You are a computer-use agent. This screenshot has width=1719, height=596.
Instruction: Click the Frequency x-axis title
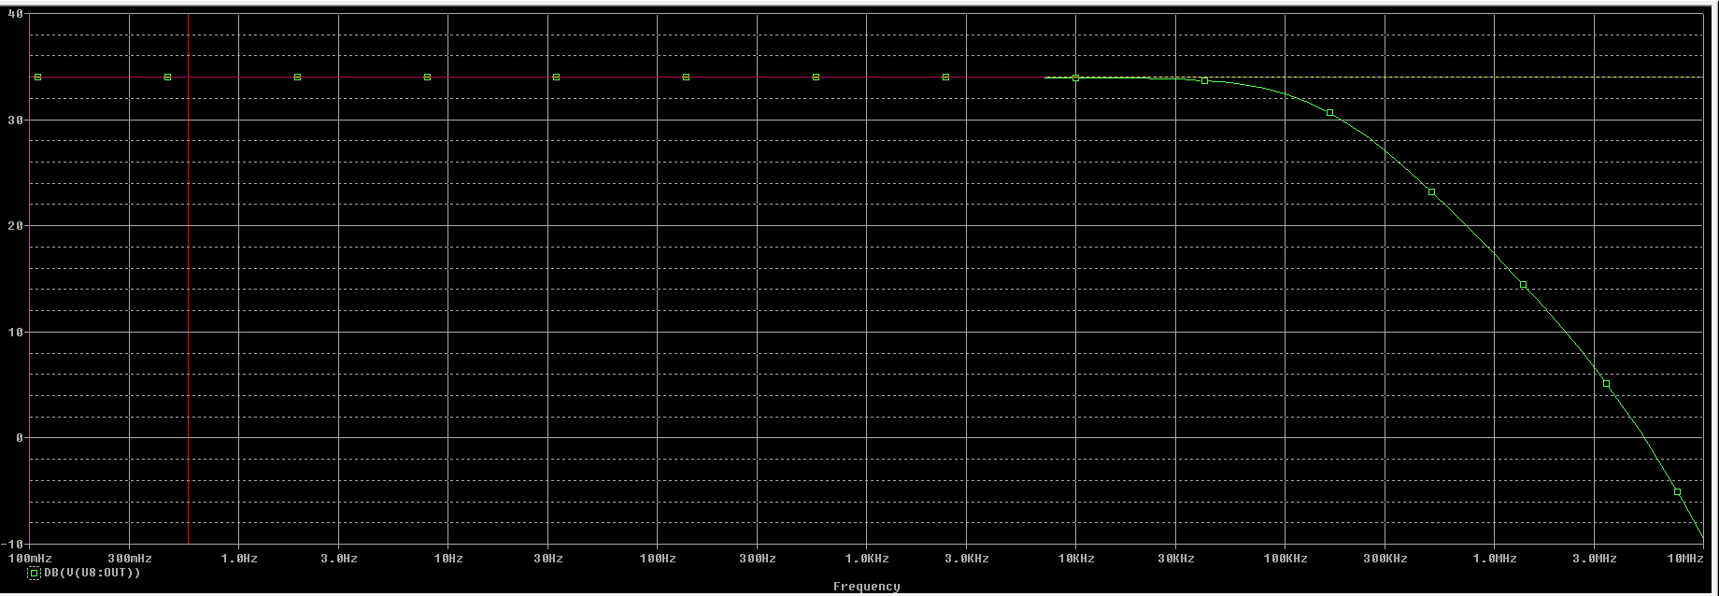pyautogui.click(x=866, y=587)
